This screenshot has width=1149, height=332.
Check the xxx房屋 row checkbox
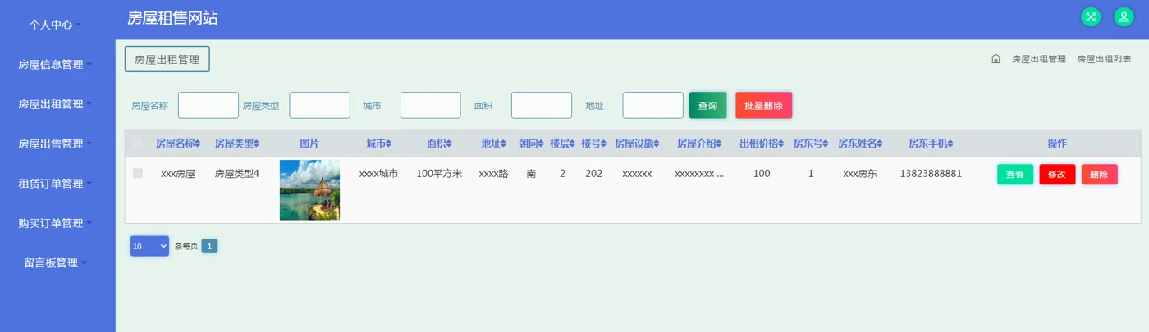[x=138, y=173]
